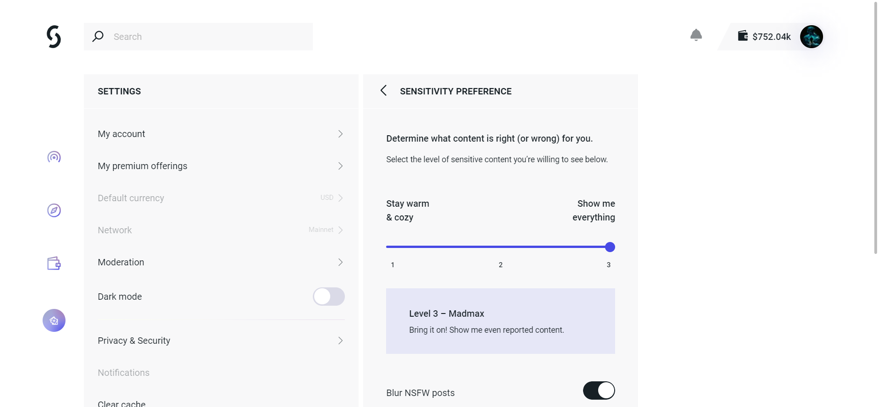Image resolution: width=878 pixels, height=407 pixels.
Task: Set sensitivity slider to level 2
Action: pyautogui.click(x=501, y=247)
